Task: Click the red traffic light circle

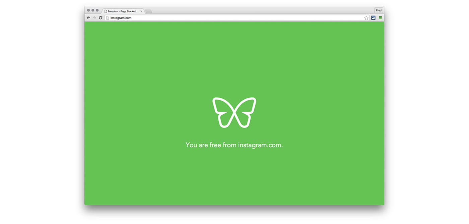Action: click(x=88, y=10)
